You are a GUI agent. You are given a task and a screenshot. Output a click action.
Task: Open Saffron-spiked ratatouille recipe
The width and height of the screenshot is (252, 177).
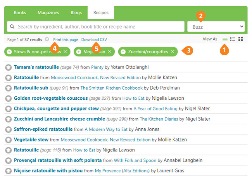(x=43, y=129)
